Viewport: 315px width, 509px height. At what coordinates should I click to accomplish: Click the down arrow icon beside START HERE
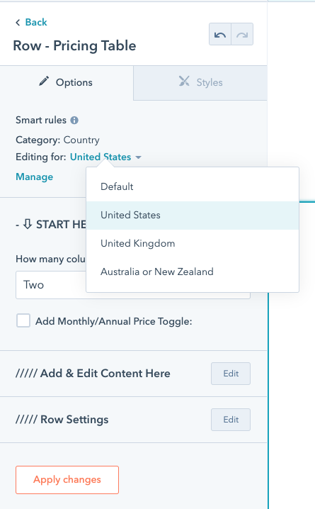pyautogui.click(x=28, y=223)
